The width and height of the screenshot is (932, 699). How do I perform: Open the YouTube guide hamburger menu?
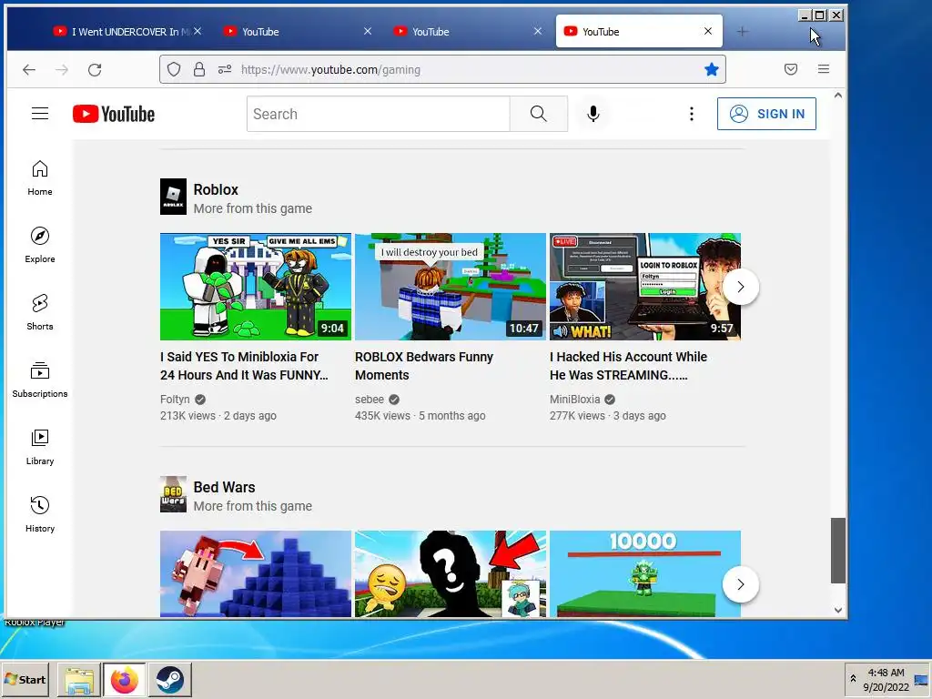[x=40, y=114]
